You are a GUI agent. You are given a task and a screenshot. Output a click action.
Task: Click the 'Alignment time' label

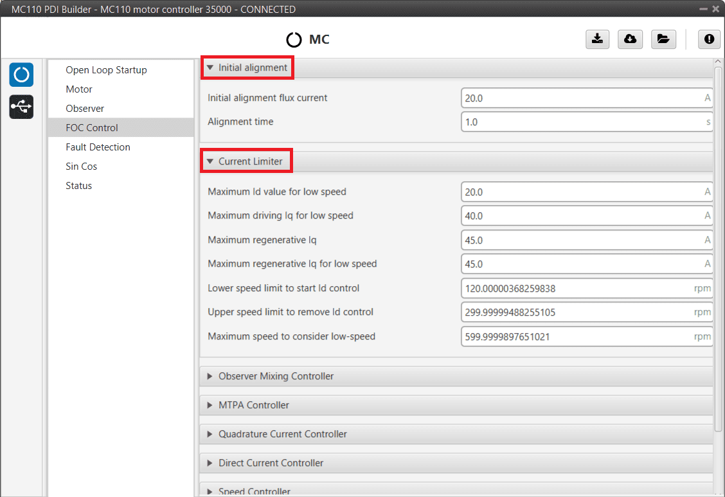240,122
